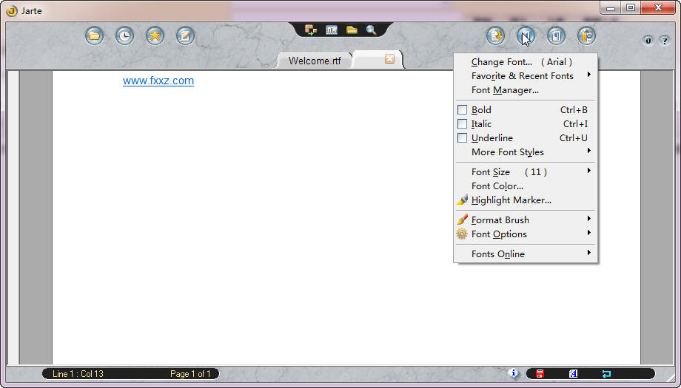Click the chart window icon in the quick bar
This screenshot has width=681, height=388.
click(x=332, y=30)
